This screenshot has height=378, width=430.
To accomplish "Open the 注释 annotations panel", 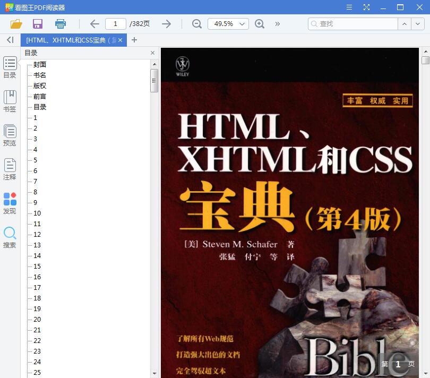I will [x=10, y=169].
